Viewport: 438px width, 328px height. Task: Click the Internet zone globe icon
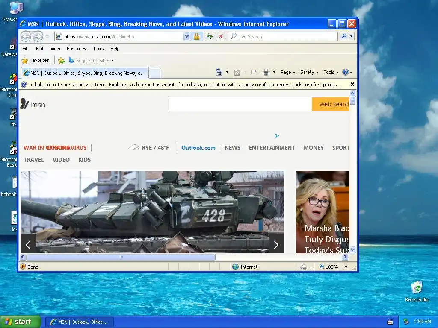click(x=236, y=266)
